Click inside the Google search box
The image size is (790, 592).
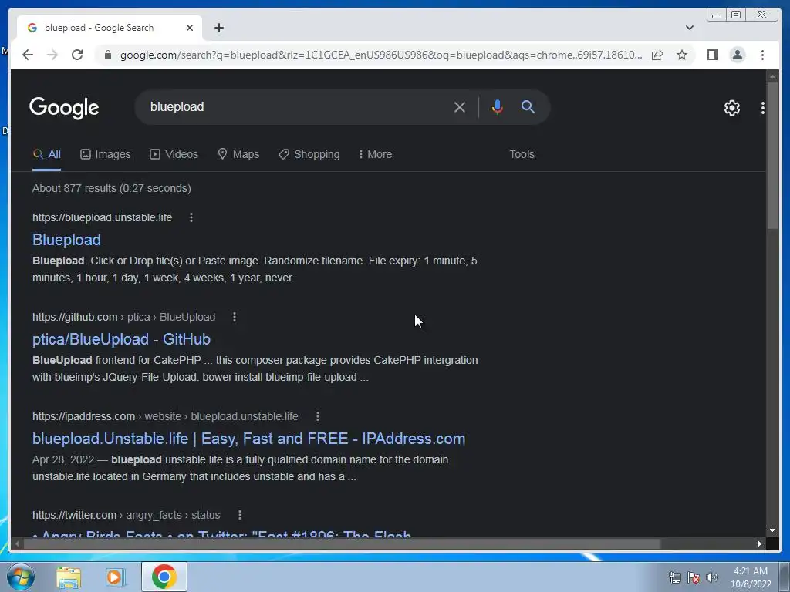[297, 106]
